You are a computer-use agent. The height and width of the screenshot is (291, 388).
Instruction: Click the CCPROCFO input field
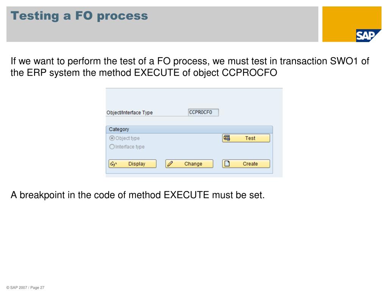[x=203, y=112]
